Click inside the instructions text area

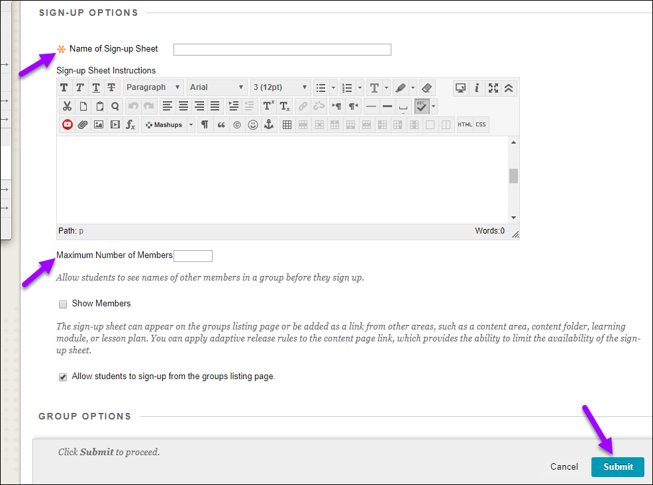282,180
